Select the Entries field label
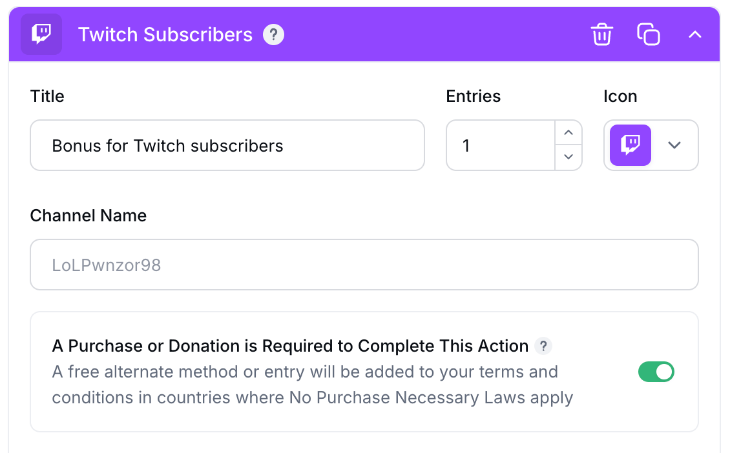 (473, 96)
